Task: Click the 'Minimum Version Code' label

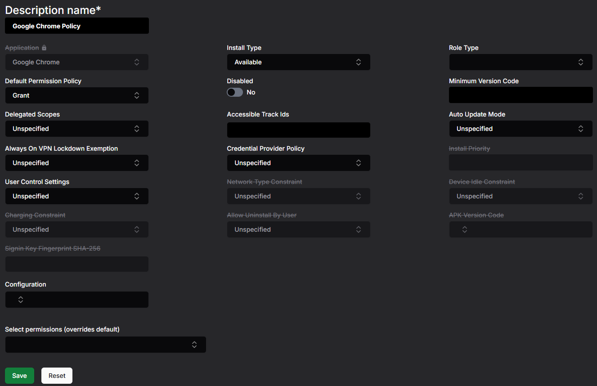Action: pyautogui.click(x=484, y=81)
